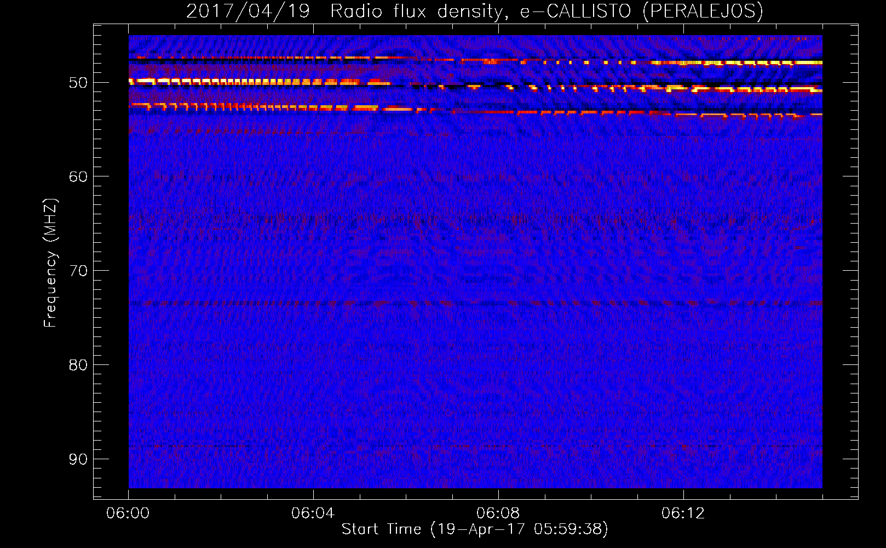The height and width of the screenshot is (548, 886).
Task: Click the x-axis time label '06:08'
Action: click(x=498, y=513)
